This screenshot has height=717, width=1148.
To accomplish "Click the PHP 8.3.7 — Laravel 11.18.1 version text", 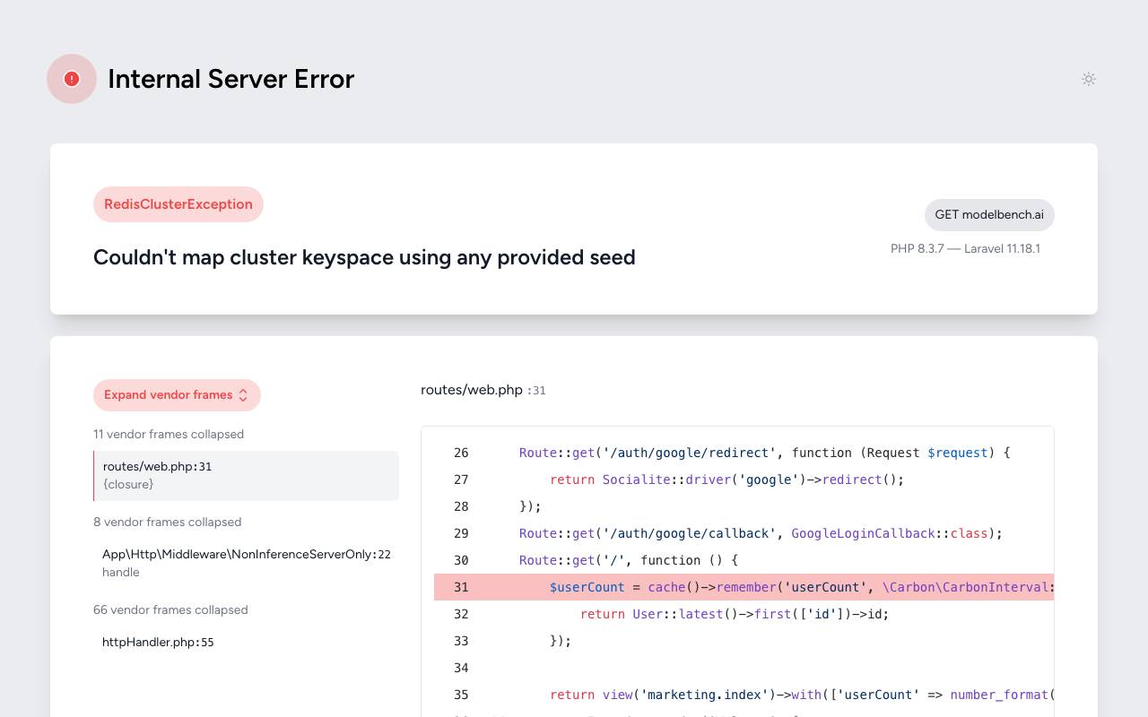I will click(x=965, y=248).
